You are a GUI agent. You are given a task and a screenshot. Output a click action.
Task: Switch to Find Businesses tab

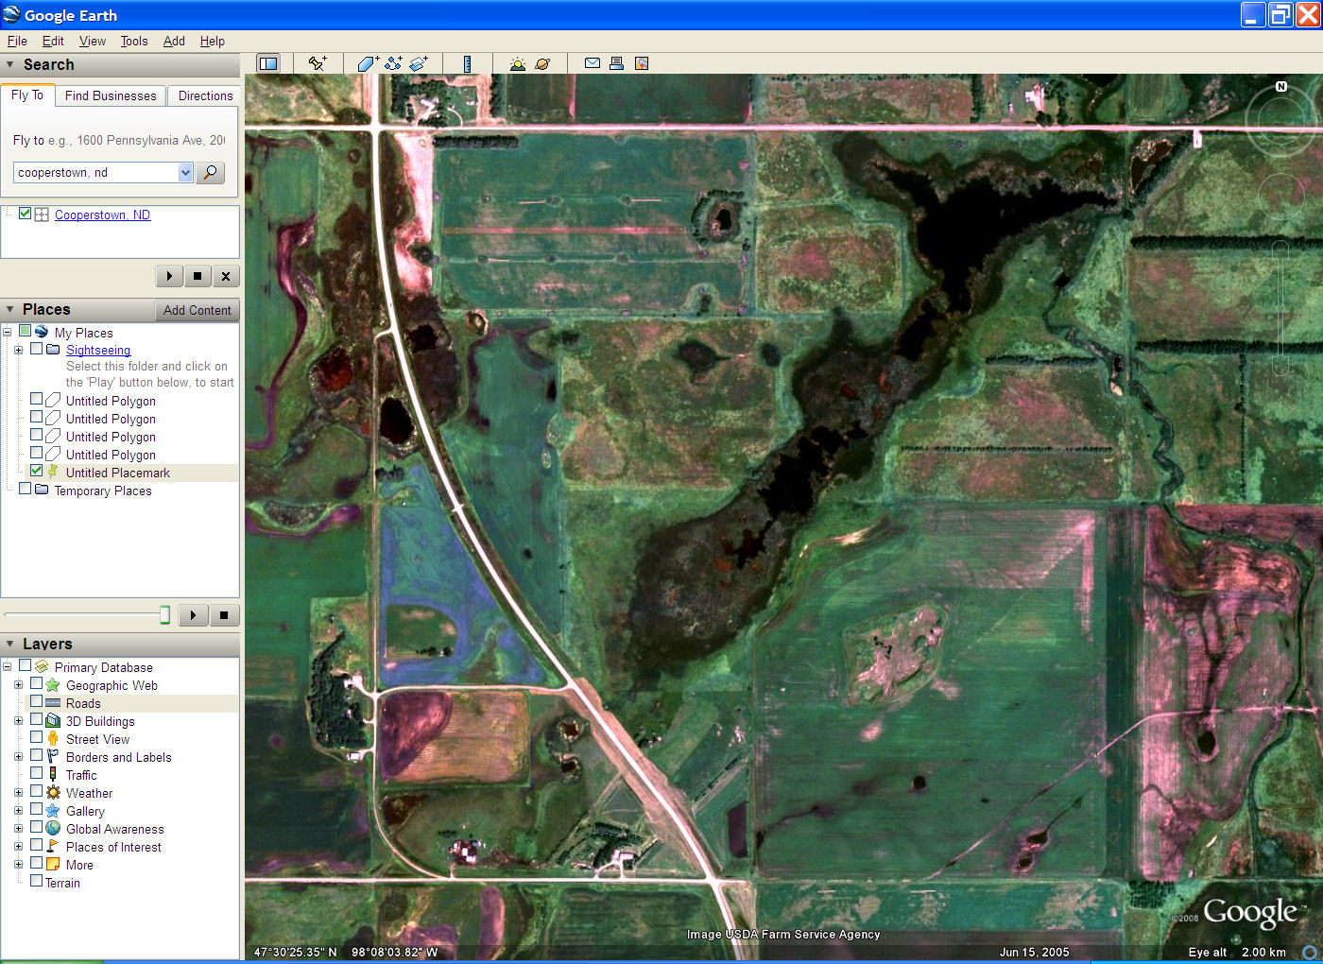(x=111, y=95)
